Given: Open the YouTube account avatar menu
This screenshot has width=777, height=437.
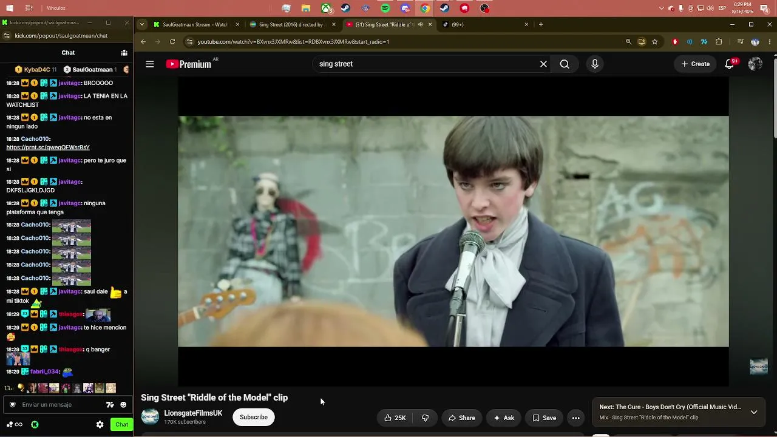Looking at the screenshot, I should point(755,64).
